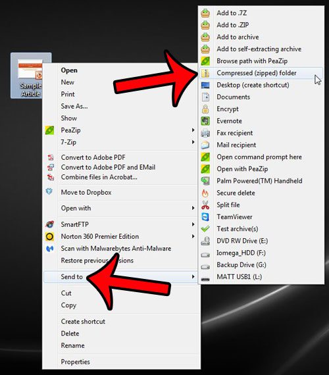The image size is (329, 375).
Task: Click the Palm Powered Handheld icon
Action: point(205,181)
